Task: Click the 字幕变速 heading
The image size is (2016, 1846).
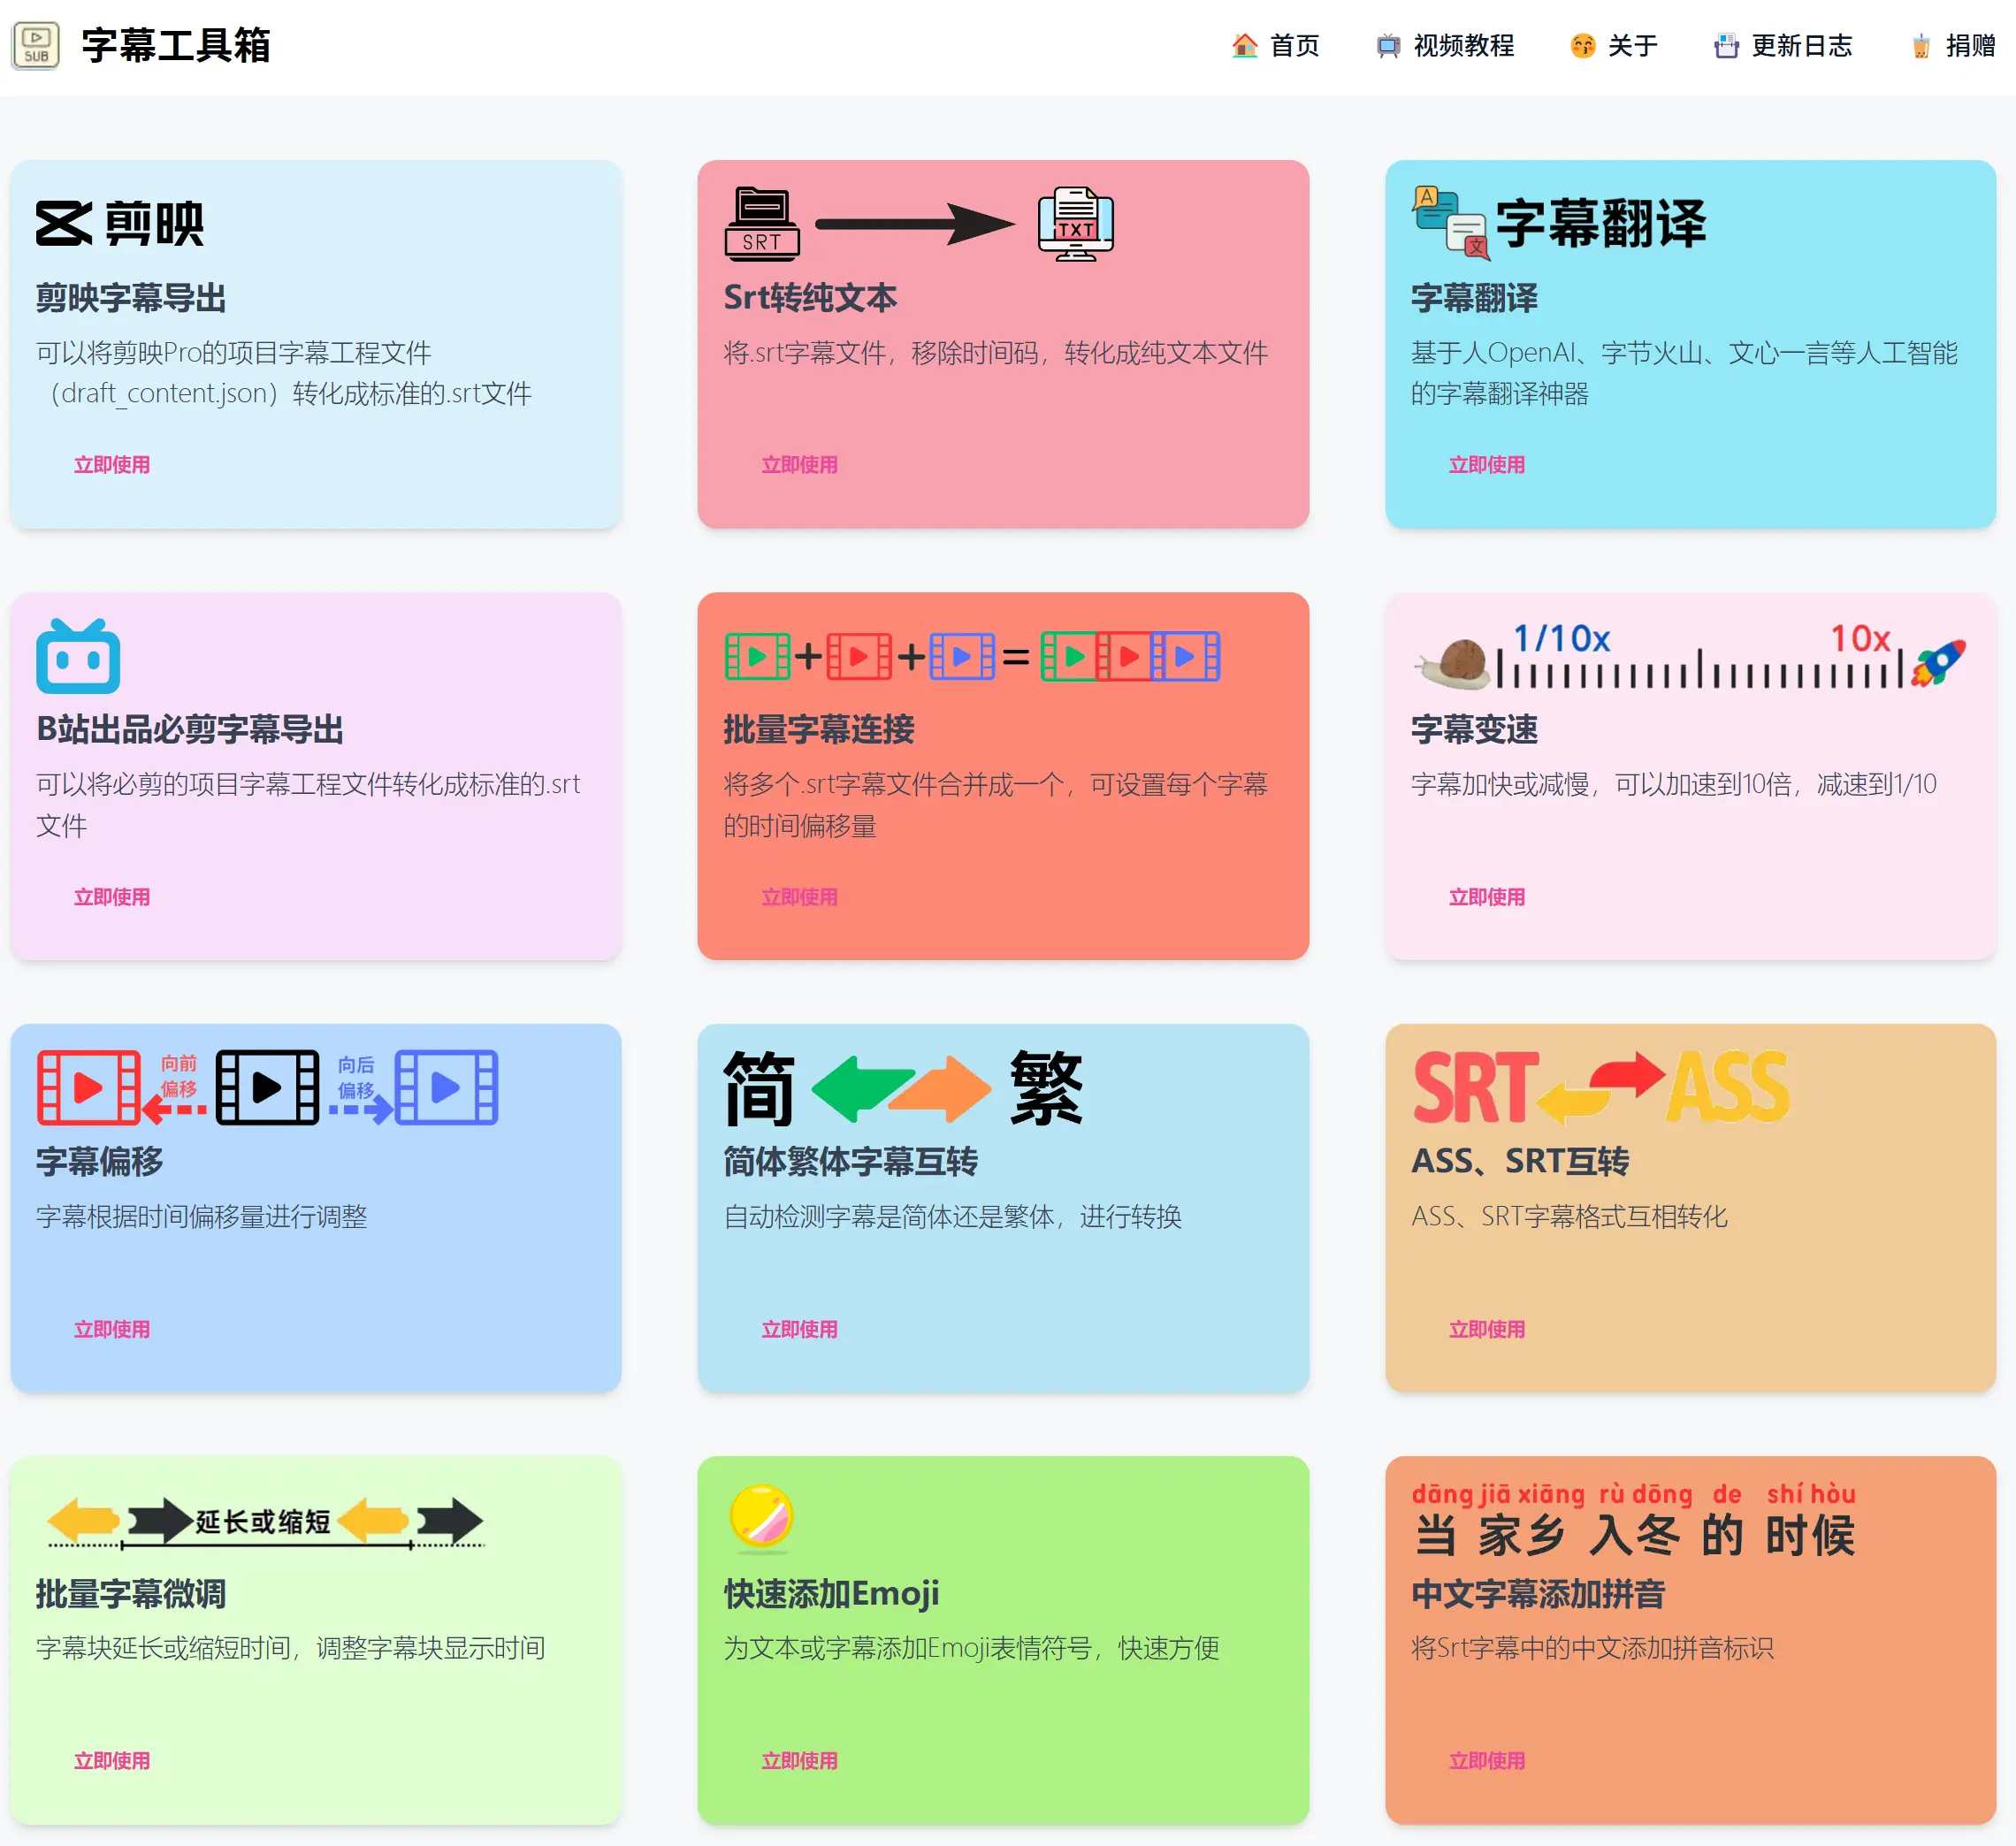Action: [1474, 729]
